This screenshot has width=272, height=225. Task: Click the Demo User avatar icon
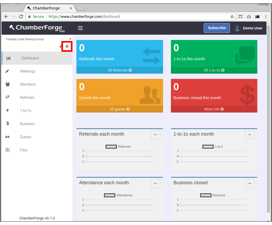pos(237,28)
